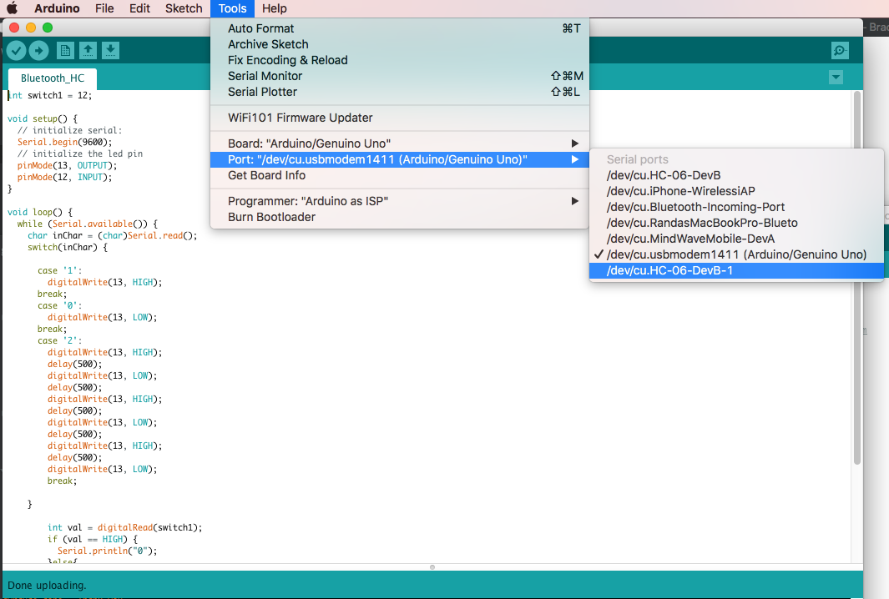Open the Serial Monitor magnifier icon
This screenshot has height=599, width=889.
click(840, 50)
